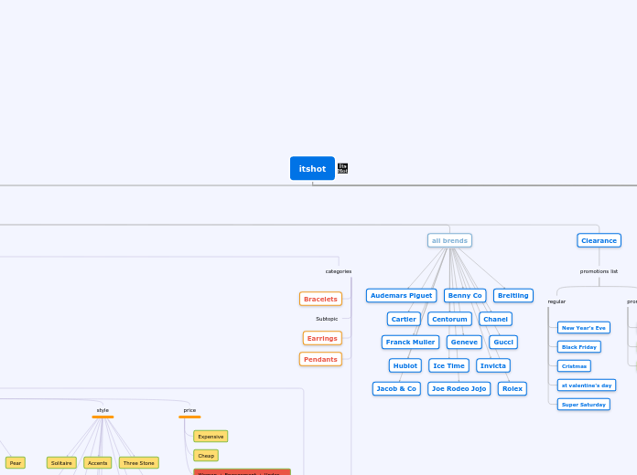637x475 pixels.
Task: Select the Pear node
Action: pos(15,463)
